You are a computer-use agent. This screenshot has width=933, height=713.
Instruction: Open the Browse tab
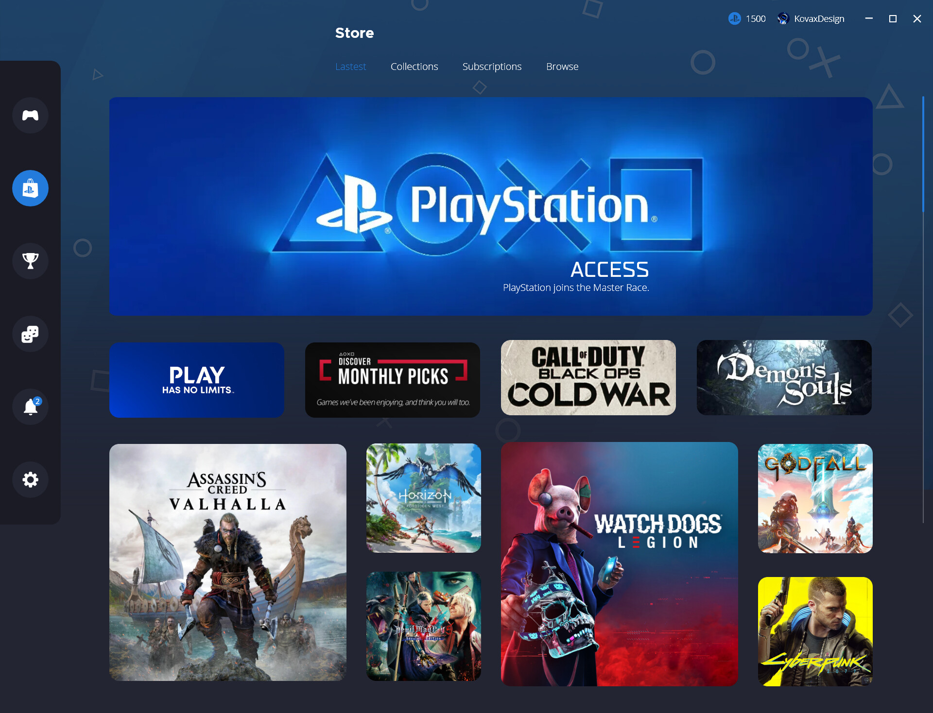562,67
